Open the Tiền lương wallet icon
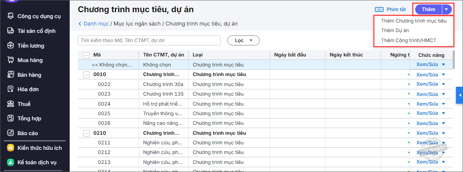Viewport: 463px width, 172px height. (11, 46)
